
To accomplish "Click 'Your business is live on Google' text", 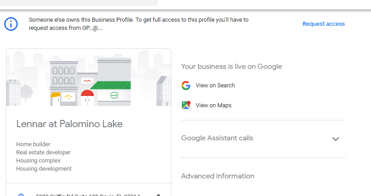I will coord(231,67).
